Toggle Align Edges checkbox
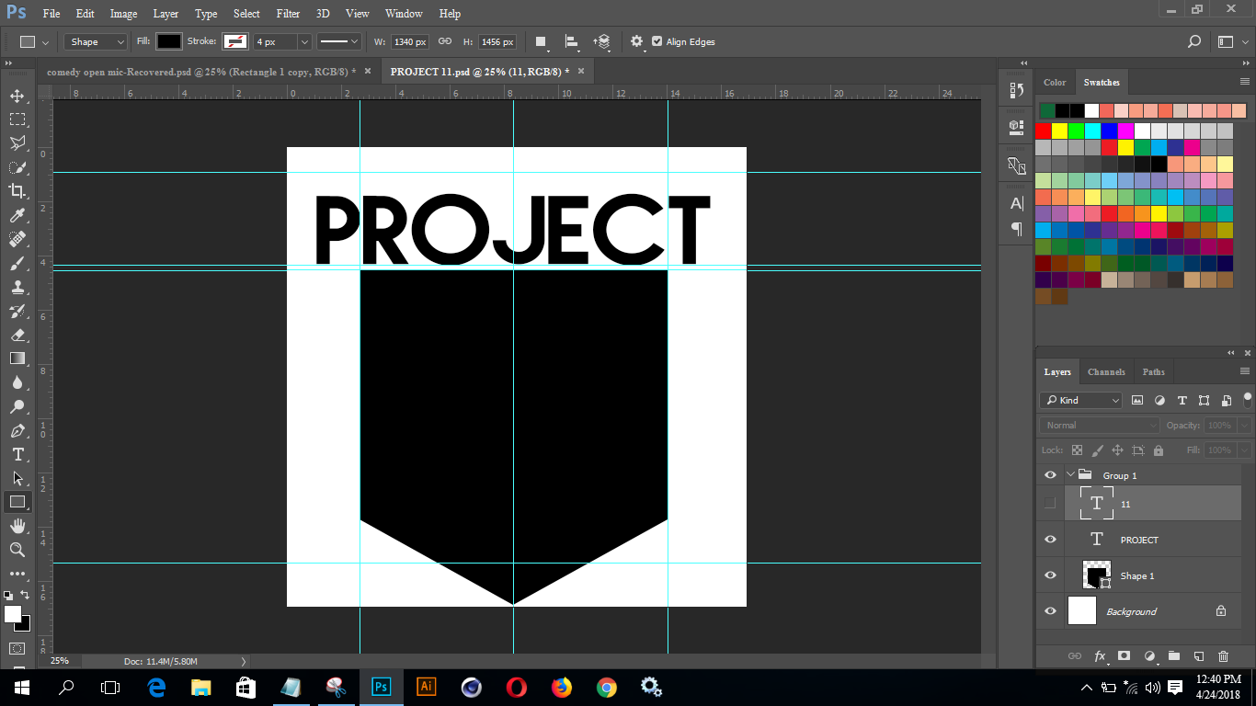Image resolution: width=1256 pixels, height=706 pixels. 657,41
